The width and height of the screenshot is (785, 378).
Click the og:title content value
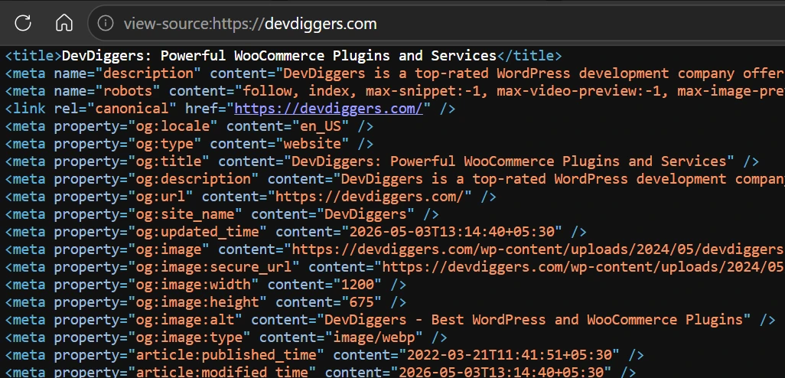point(509,161)
